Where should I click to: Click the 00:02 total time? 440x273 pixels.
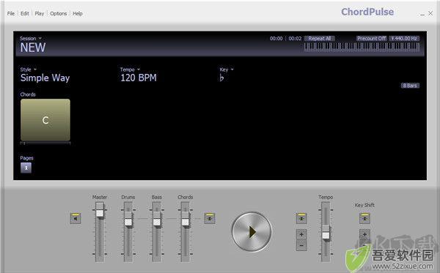tap(295, 38)
